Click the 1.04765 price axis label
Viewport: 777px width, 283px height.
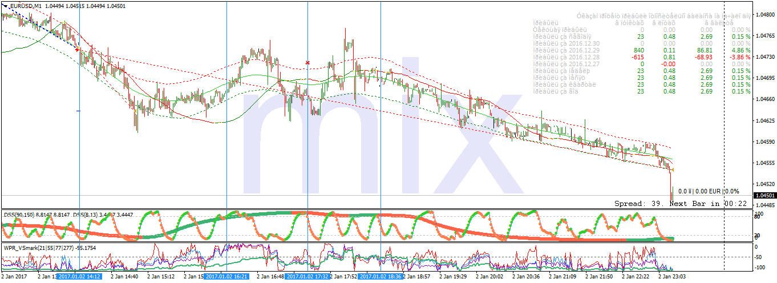[765, 35]
